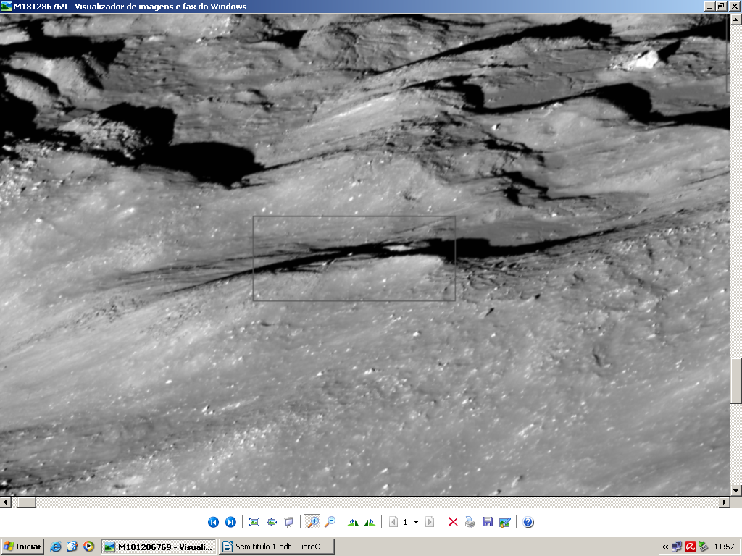Show the image at actual size
742x556 pixels.
pyautogui.click(x=272, y=522)
